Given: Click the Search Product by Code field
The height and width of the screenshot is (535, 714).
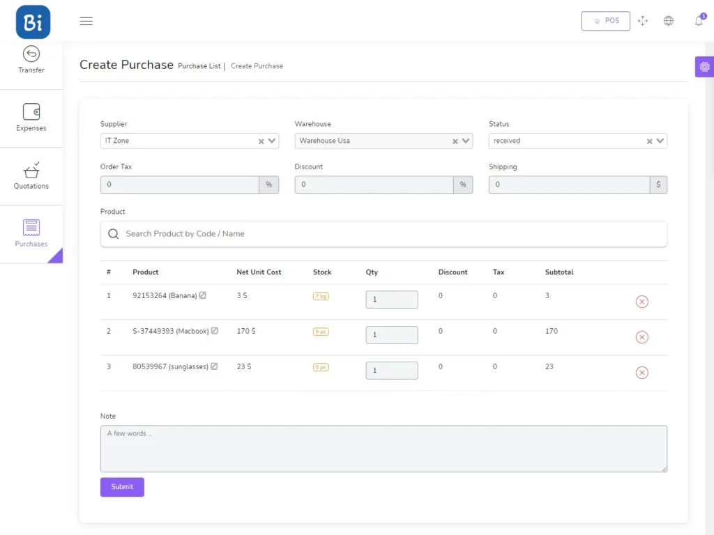Looking at the screenshot, I should pos(384,234).
